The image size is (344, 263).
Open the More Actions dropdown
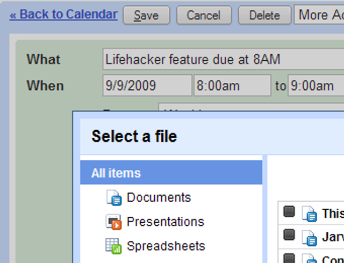click(x=320, y=15)
